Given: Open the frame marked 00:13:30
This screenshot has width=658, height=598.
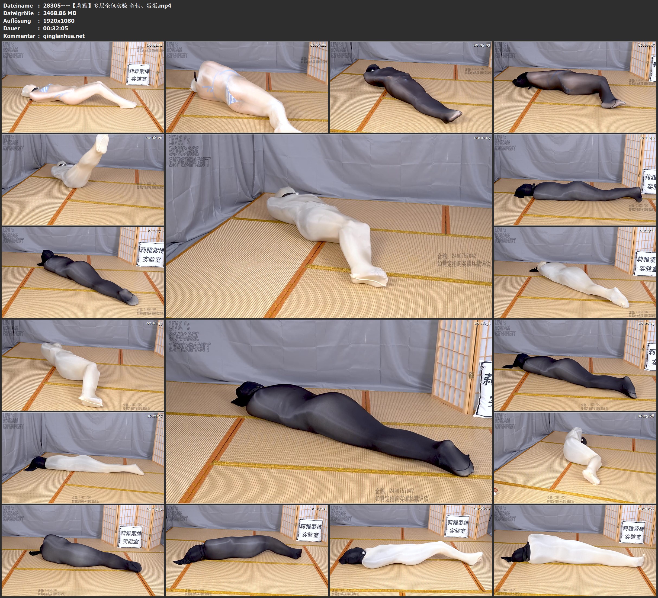Looking at the screenshot, I should (x=83, y=272).
